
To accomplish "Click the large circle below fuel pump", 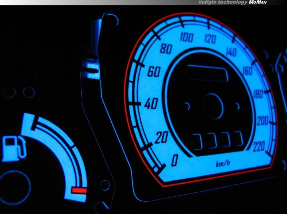I will tap(15, 184).
